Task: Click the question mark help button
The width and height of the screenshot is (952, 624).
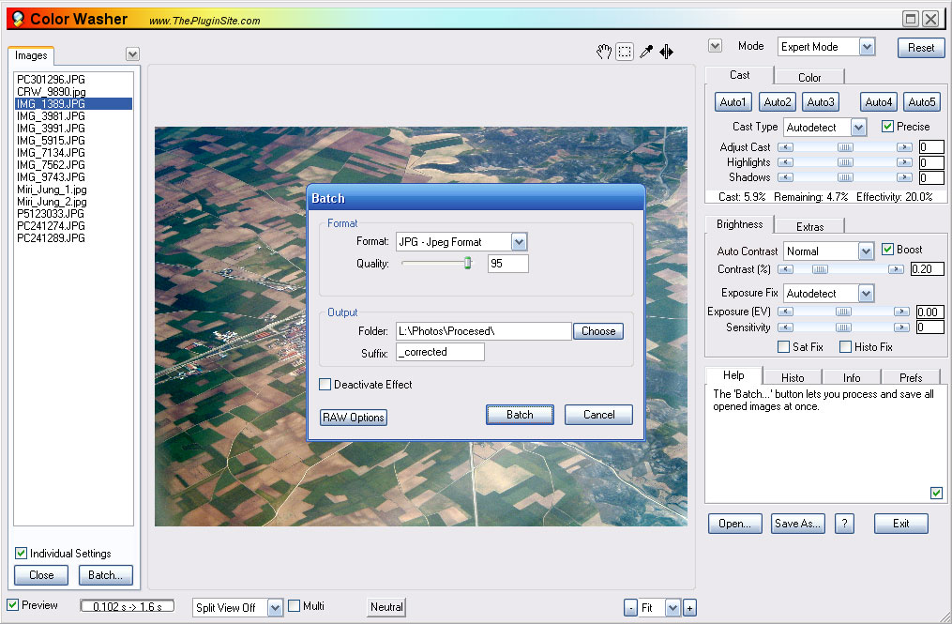Action: tap(844, 524)
